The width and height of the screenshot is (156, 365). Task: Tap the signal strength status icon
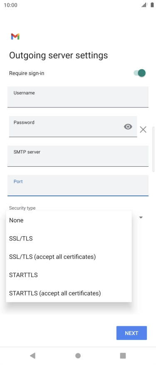(144, 5)
